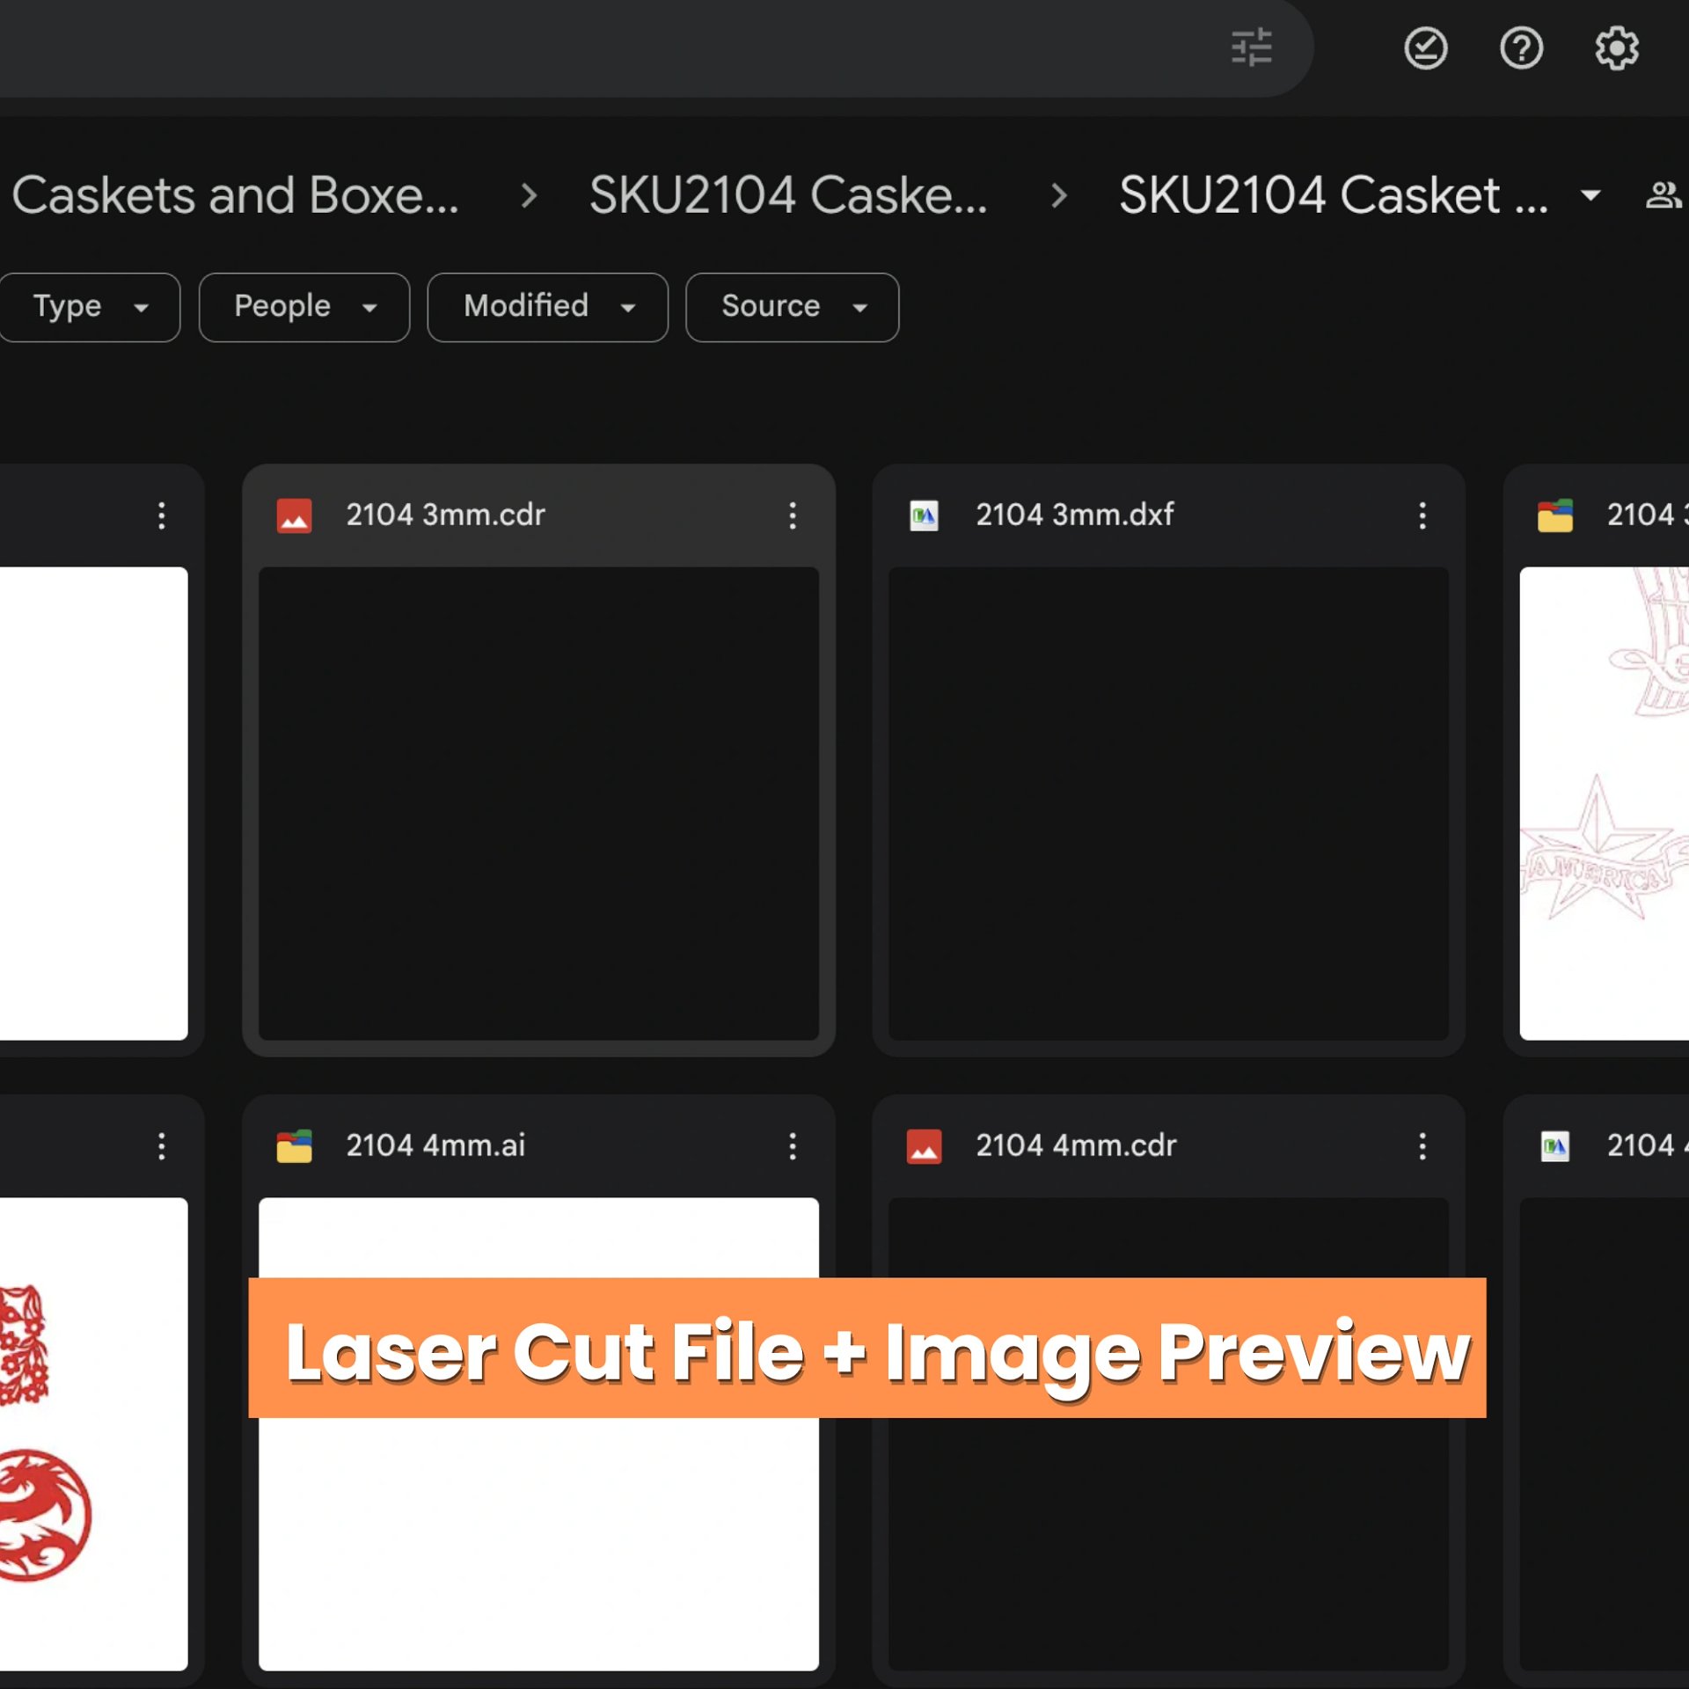
Task: Click the file type icon of 2104 3mm.dxf
Action: (924, 515)
